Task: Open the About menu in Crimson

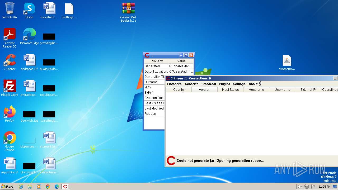Action: point(253,84)
